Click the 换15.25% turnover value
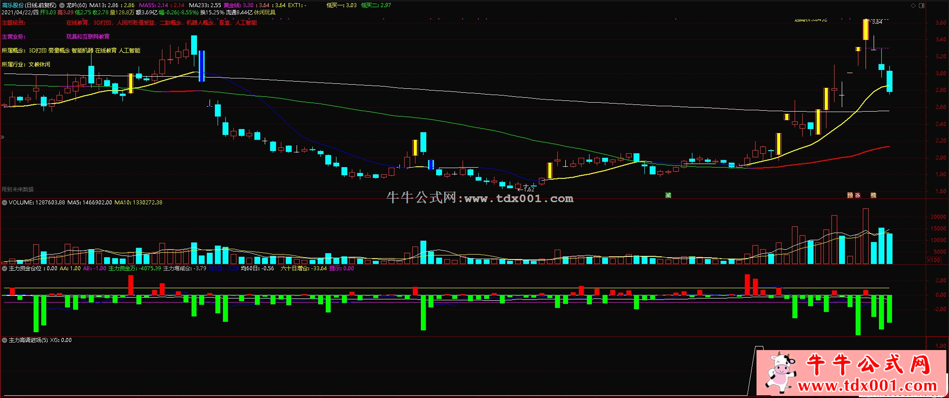 (x=212, y=13)
